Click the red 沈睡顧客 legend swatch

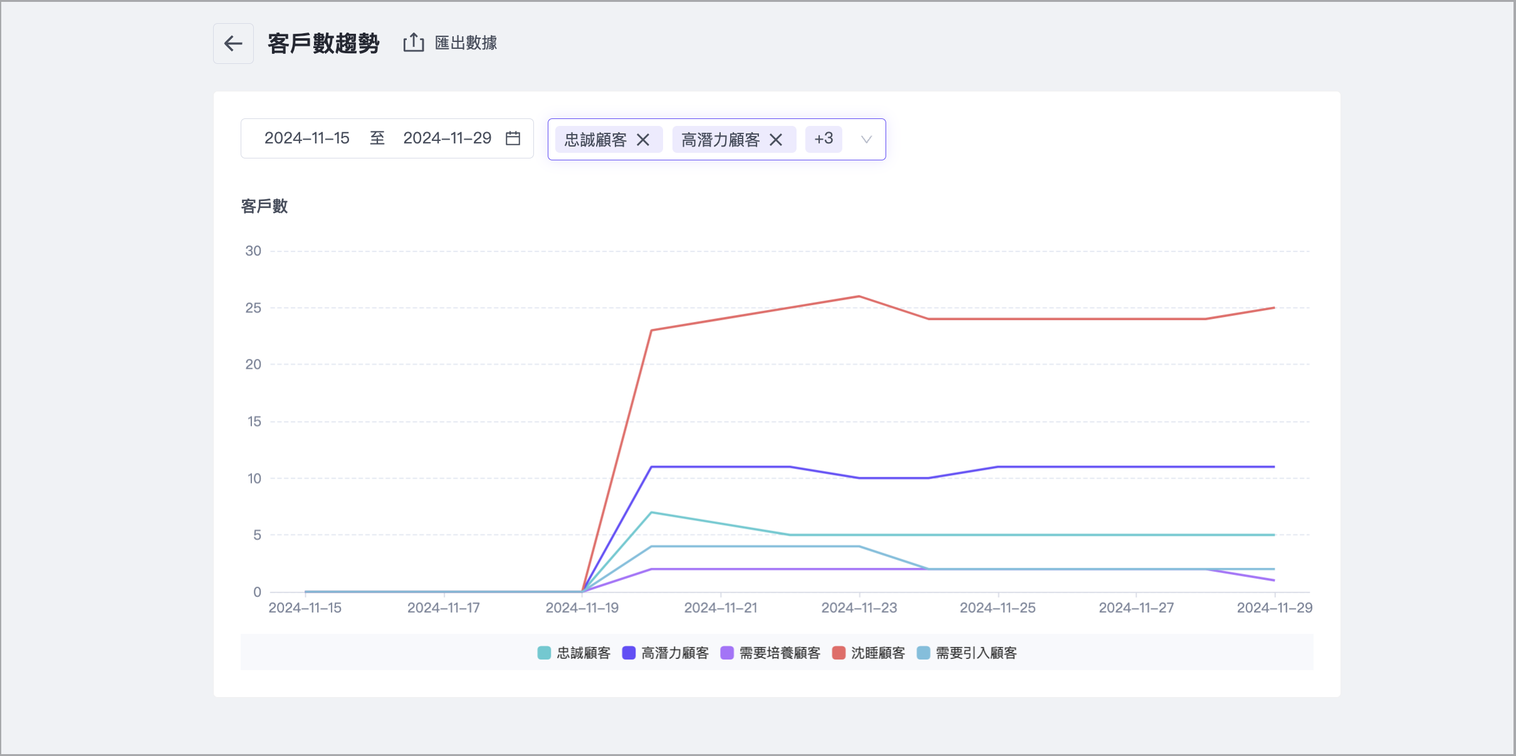pyautogui.click(x=839, y=653)
